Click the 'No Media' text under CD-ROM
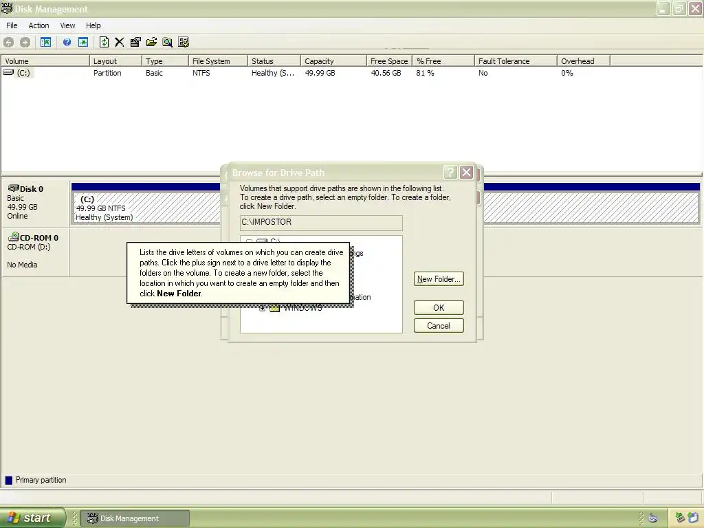The height and width of the screenshot is (528, 704). pos(22,265)
